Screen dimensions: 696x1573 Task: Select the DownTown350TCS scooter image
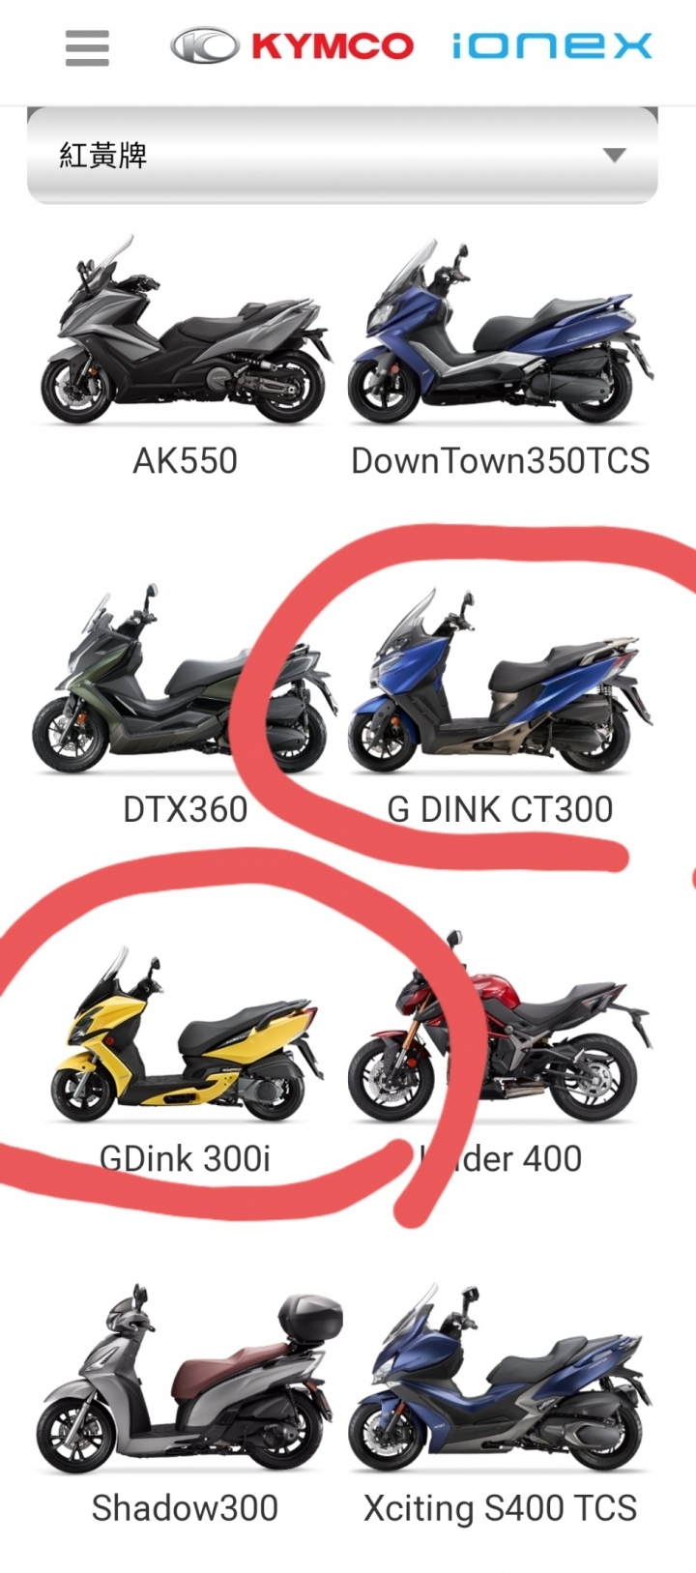[x=500, y=330]
